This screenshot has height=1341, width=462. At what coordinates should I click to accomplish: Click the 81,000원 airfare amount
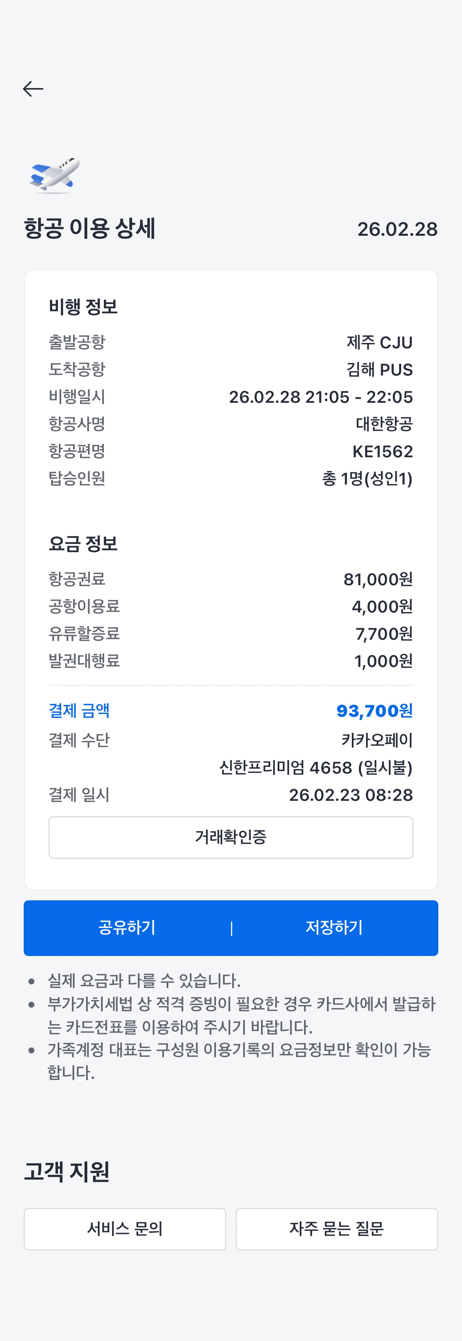[377, 579]
